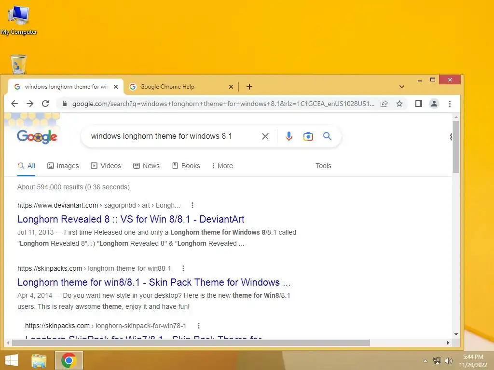Switch to Videos results
Screen dimensions: 494x370
[x=106, y=166]
